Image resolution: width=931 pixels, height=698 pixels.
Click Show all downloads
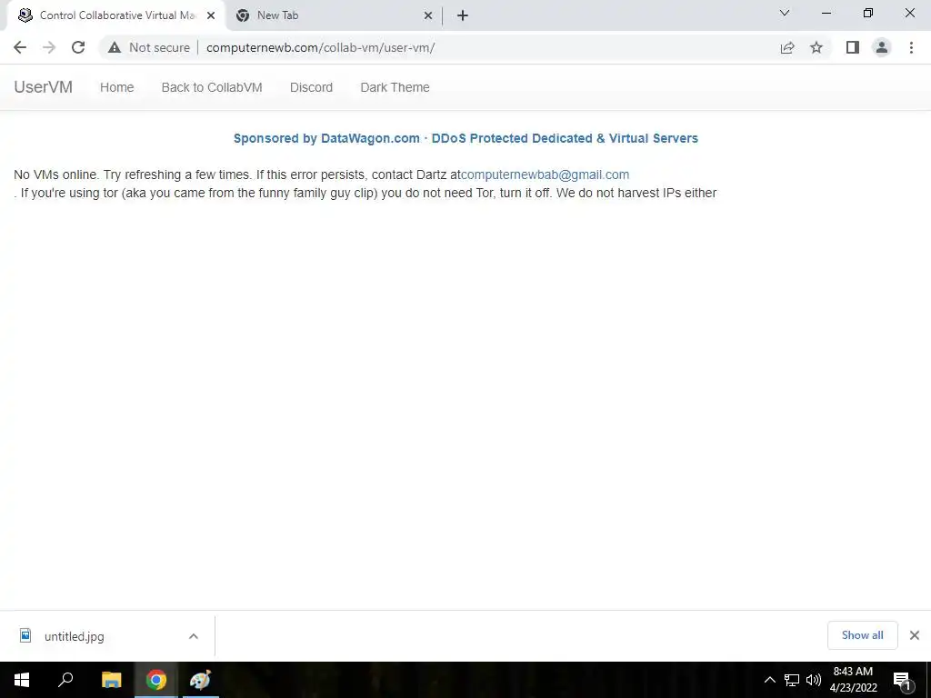862,635
